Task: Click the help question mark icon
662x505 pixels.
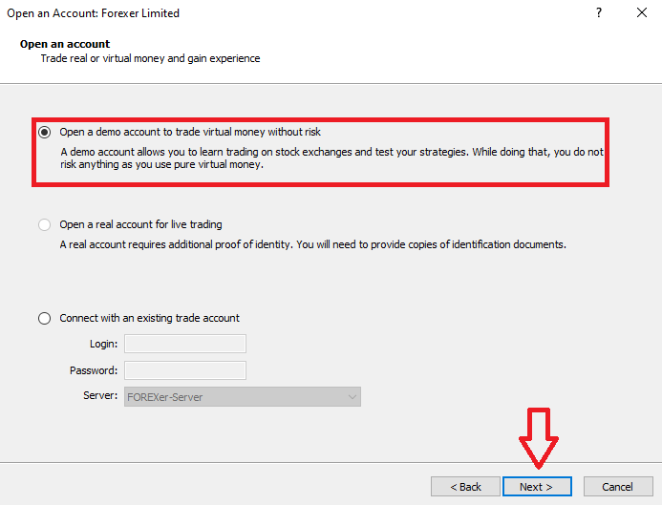Action: coord(599,13)
